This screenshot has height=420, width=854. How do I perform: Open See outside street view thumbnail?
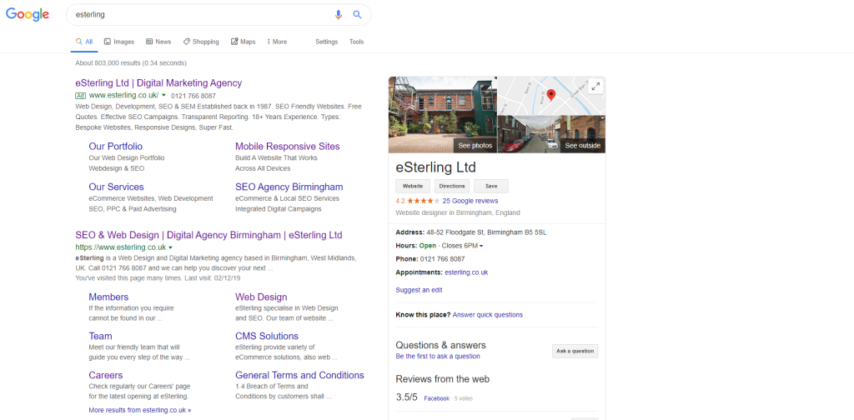click(x=551, y=134)
